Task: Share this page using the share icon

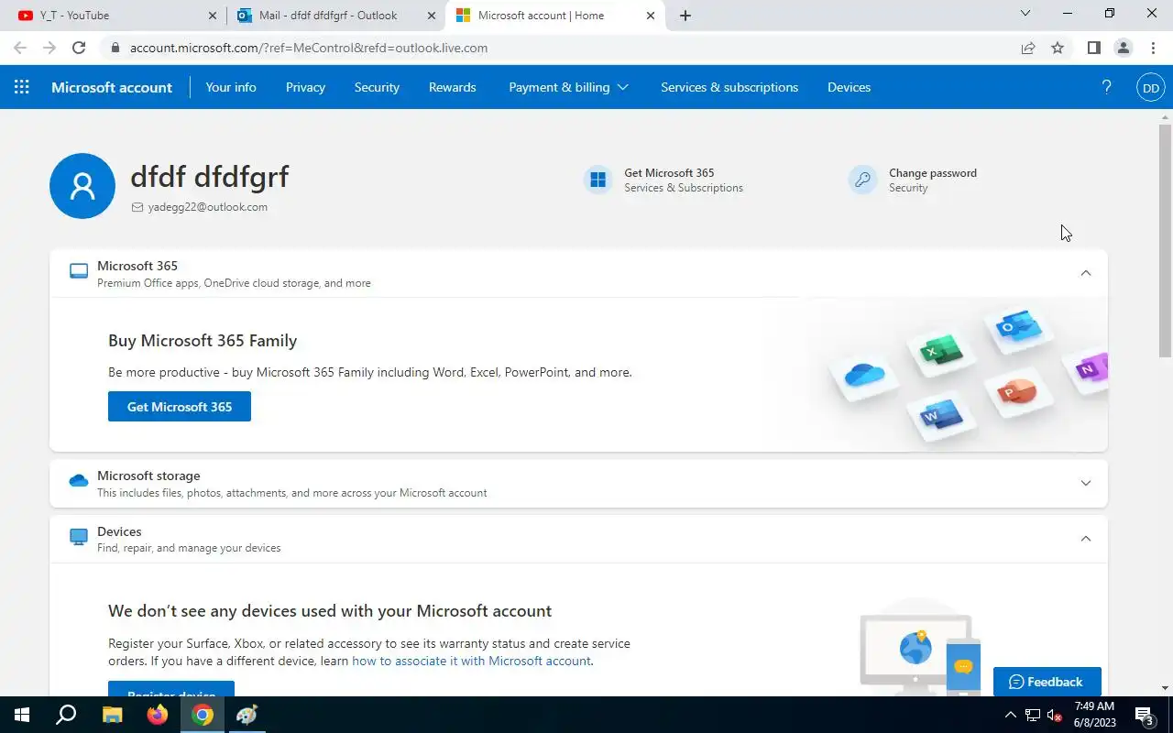Action: coord(1028,48)
